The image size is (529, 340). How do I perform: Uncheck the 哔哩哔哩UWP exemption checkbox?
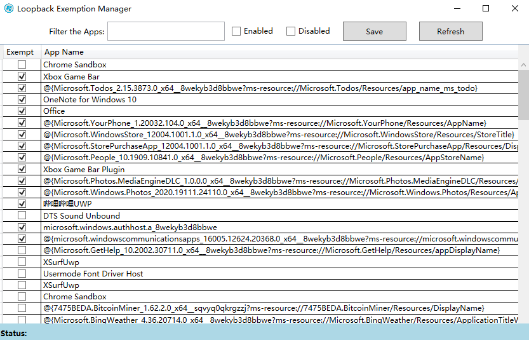[x=22, y=204]
